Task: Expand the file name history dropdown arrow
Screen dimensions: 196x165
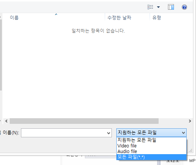Action: tap(108, 133)
